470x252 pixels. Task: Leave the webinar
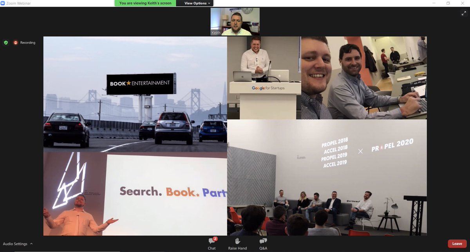click(457, 244)
